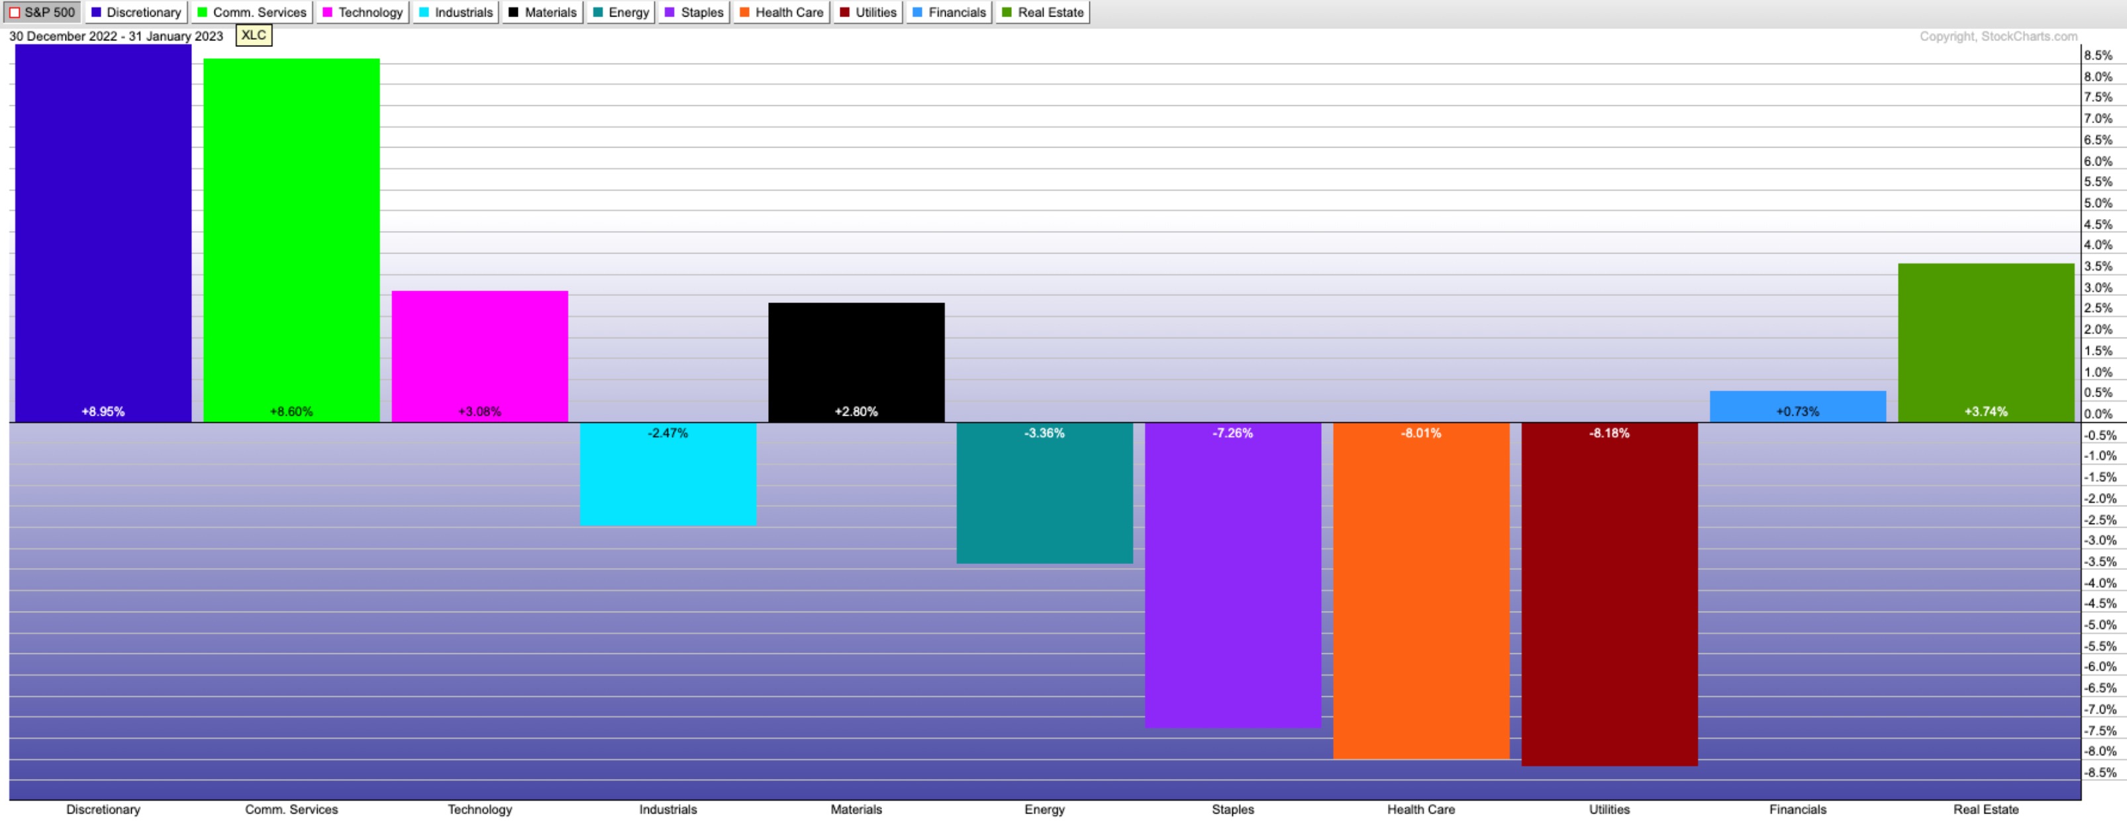The image size is (2127, 834).
Task: Toggle the Staples legend entry
Action: click(x=695, y=13)
